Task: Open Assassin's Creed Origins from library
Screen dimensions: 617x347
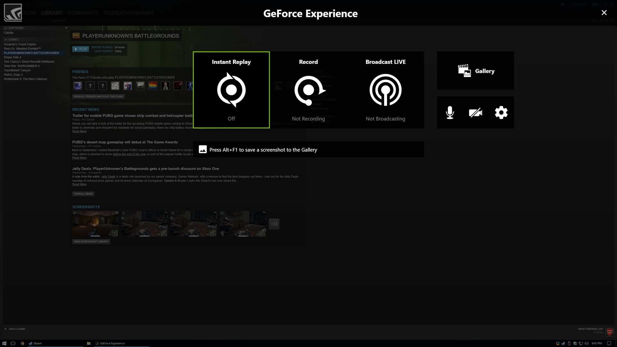Action: [20, 44]
